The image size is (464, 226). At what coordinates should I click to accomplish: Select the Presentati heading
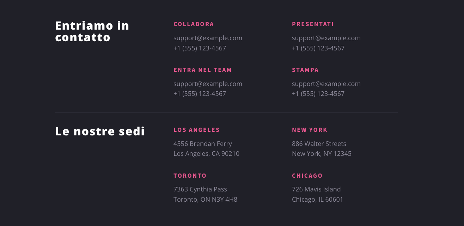pyautogui.click(x=313, y=24)
